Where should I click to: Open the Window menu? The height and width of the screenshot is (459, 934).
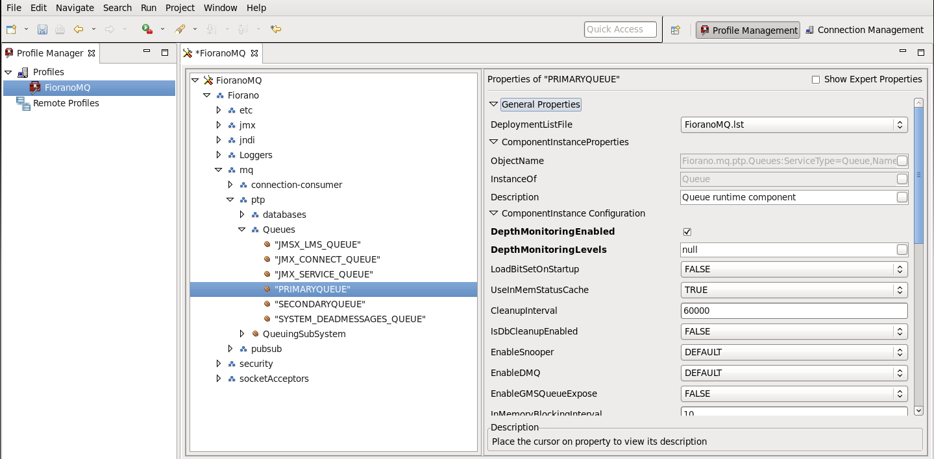click(220, 8)
